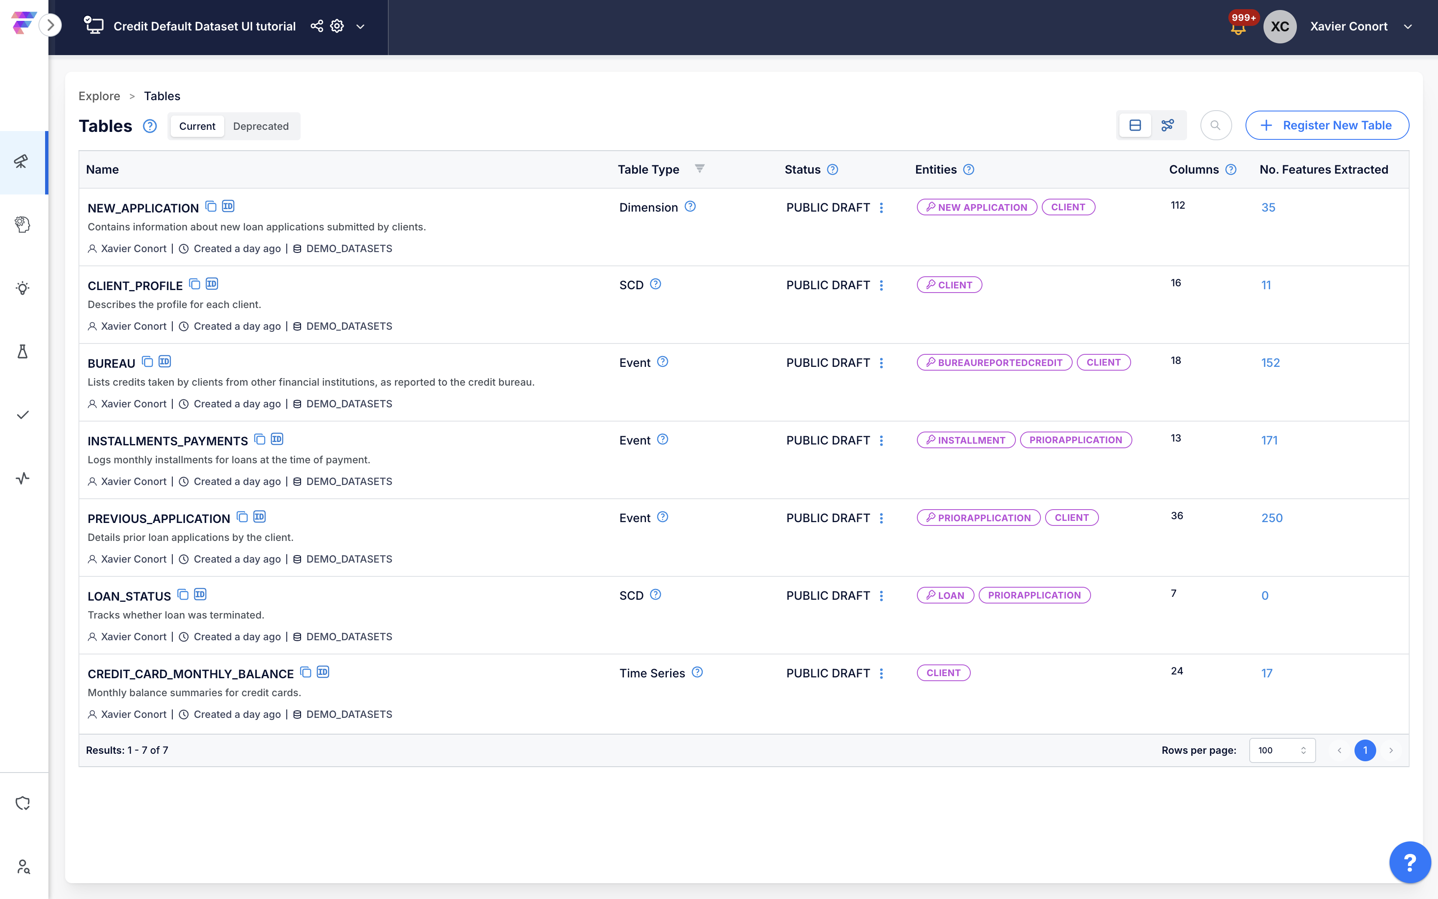Screen dimensions: 1438x899
Task: Click ID icon next to LOAN_STATUS
Action: coord(200,595)
